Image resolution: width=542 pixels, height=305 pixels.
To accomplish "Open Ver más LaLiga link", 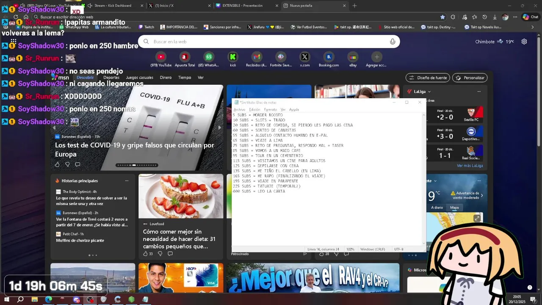I will click(470, 166).
